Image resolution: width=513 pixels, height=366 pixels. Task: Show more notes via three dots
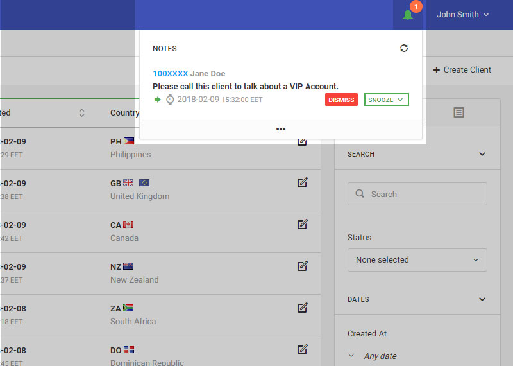point(281,129)
